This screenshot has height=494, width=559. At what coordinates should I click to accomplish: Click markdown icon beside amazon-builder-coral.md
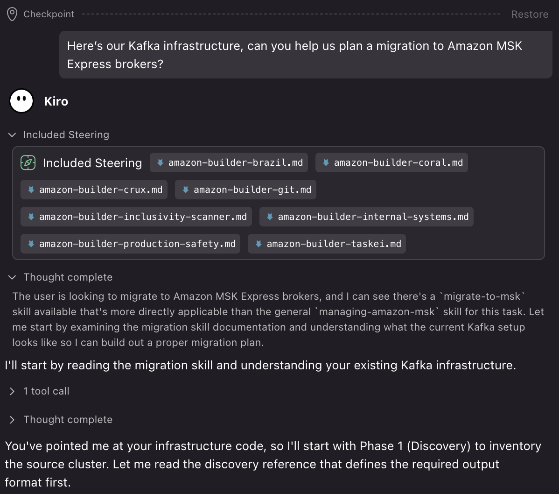coord(326,162)
